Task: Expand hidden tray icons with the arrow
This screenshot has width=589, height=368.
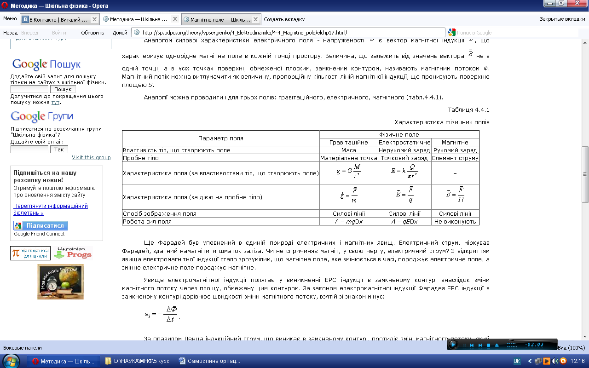Action: (x=530, y=361)
